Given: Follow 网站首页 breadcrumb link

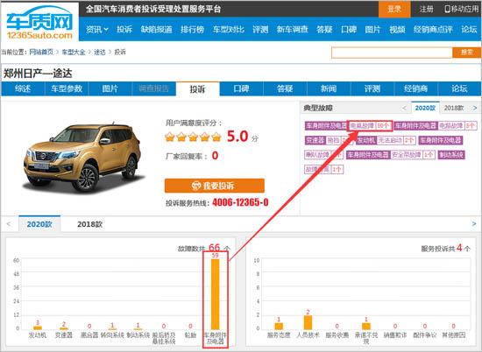Looking at the screenshot, I should pyautogui.click(x=41, y=53).
